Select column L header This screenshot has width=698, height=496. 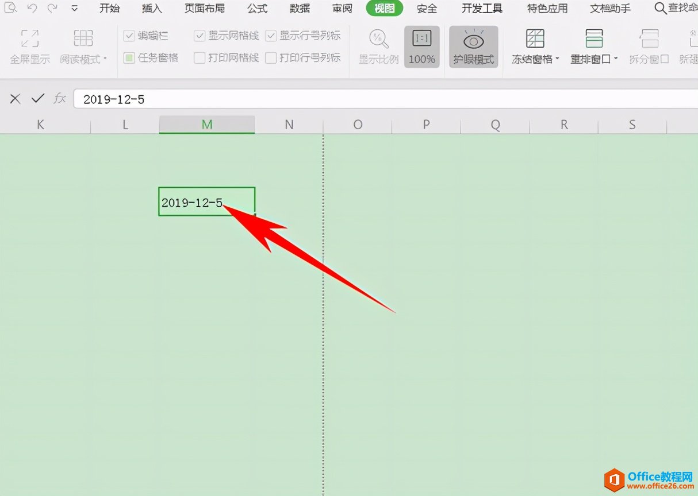(x=125, y=125)
